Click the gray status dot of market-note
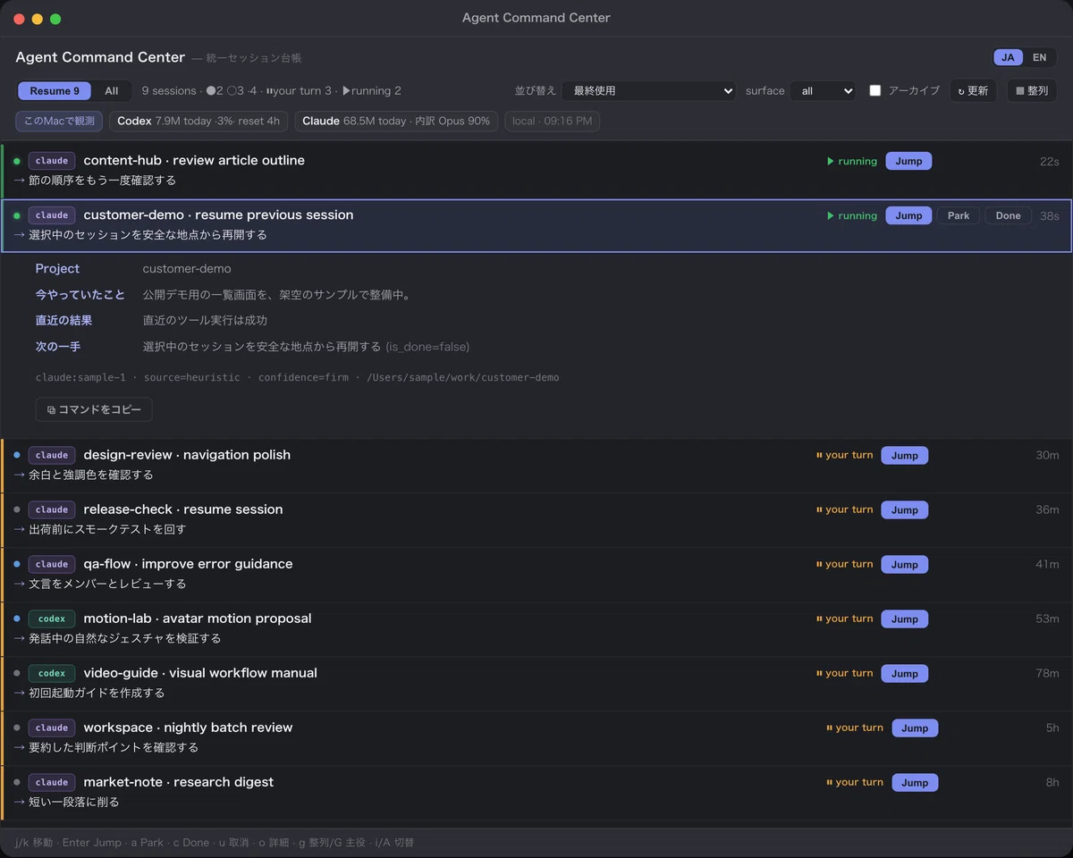 (x=17, y=782)
